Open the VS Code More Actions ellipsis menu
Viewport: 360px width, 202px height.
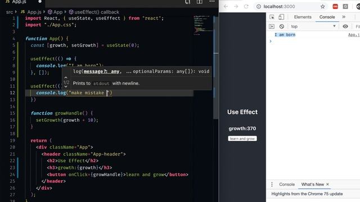(x=211, y=2)
